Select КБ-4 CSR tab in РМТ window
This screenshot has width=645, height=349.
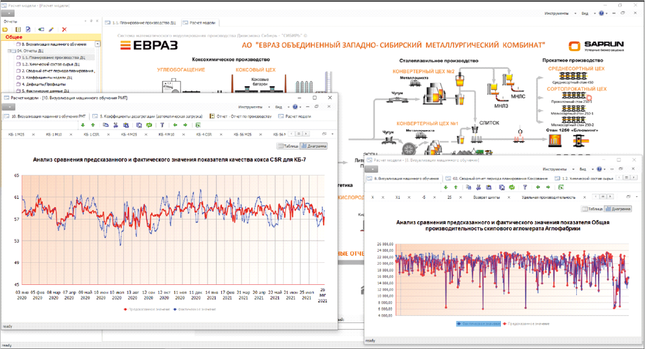pyautogui.click(x=204, y=134)
